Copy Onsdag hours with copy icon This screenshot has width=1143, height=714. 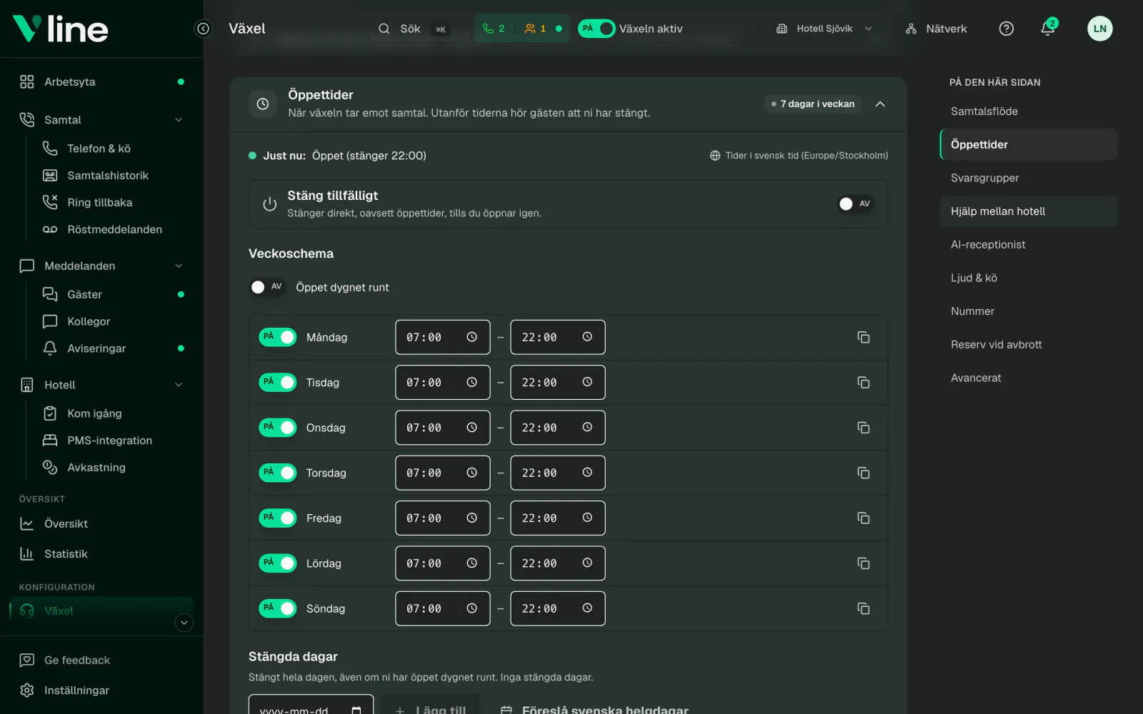click(863, 428)
